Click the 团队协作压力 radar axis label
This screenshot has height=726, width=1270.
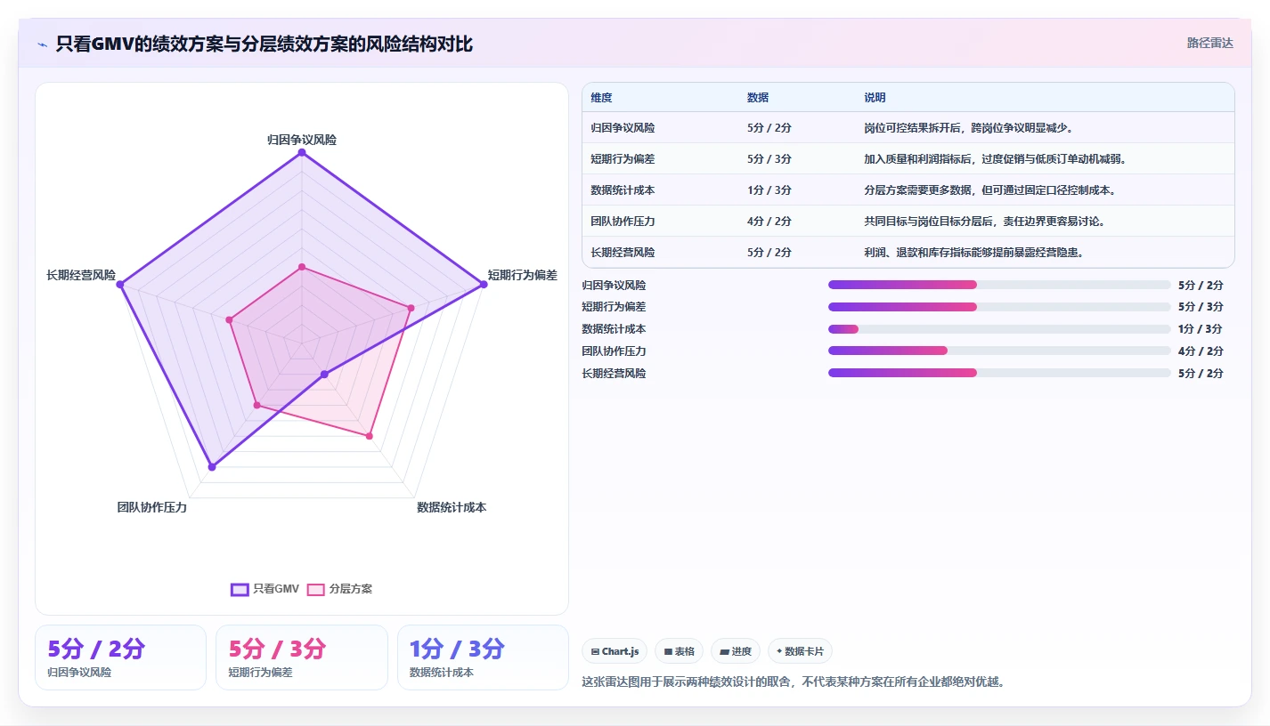point(152,507)
